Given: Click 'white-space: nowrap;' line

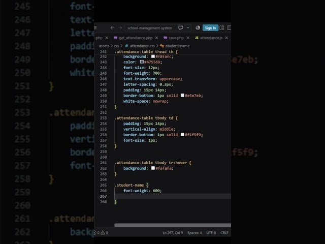Looking at the screenshot, I should point(146,101).
